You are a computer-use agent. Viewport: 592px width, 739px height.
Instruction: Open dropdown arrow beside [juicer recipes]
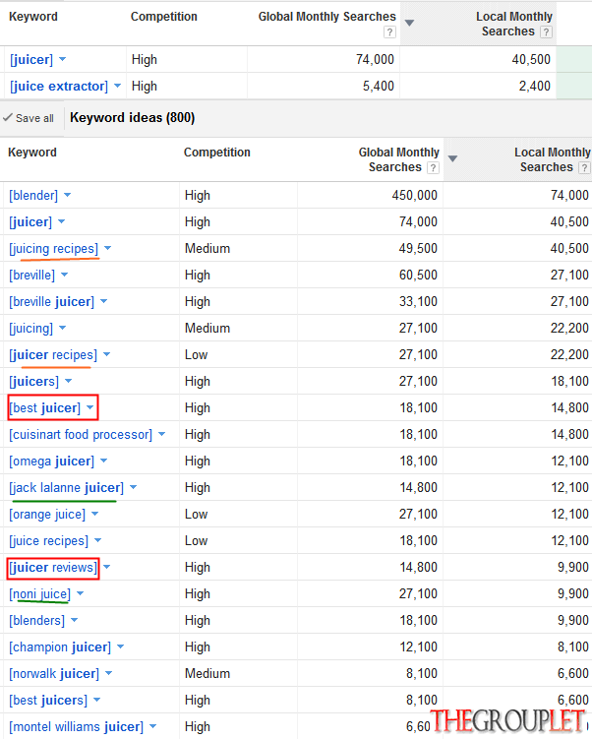click(x=106, y=354)
